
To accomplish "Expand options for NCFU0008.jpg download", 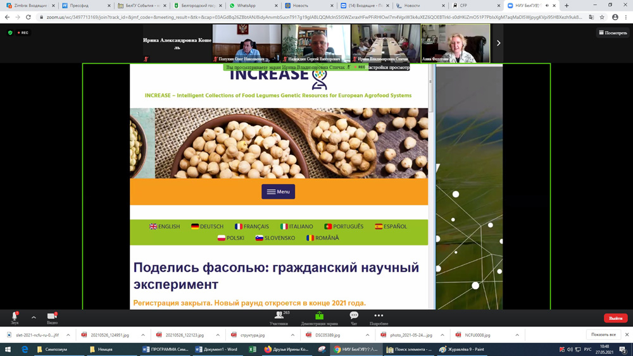I will (517, 335).
